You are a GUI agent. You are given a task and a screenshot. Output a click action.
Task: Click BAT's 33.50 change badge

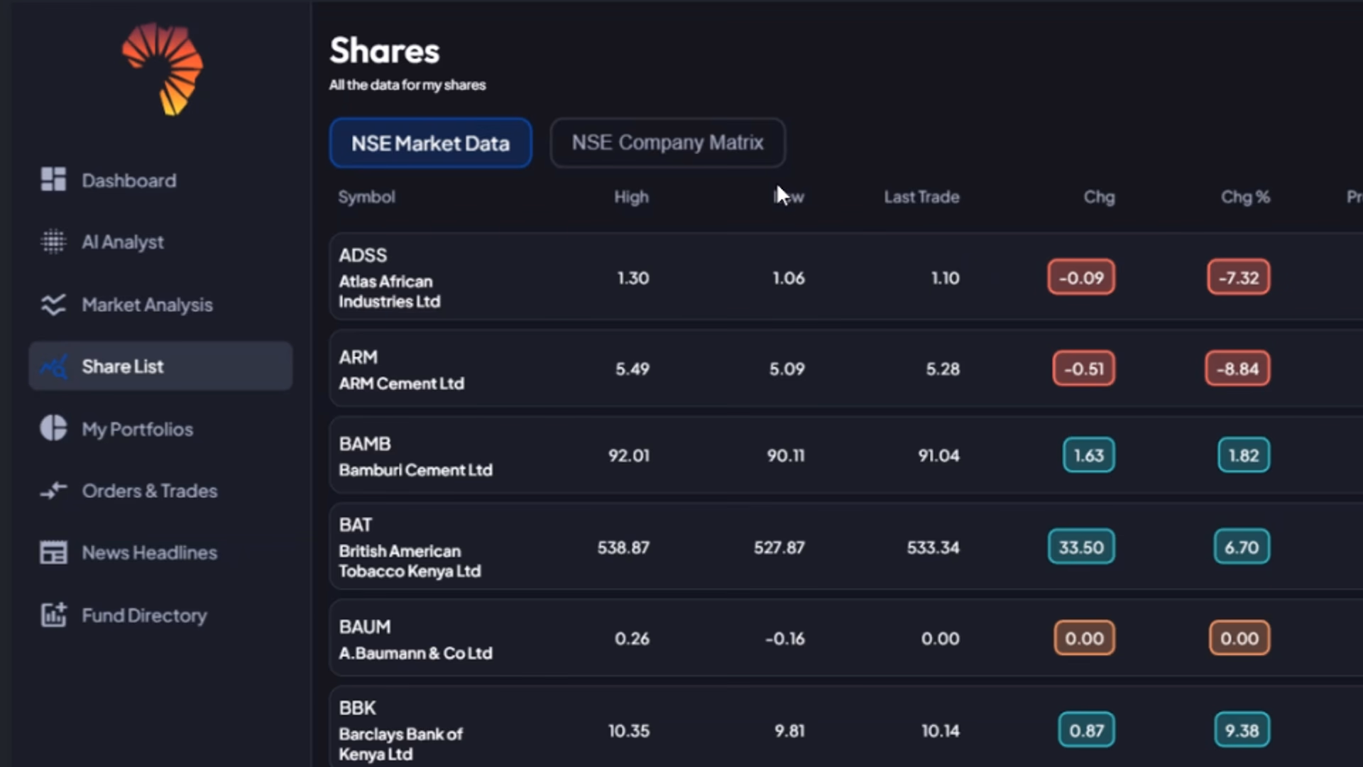[x=1080, y=547]
